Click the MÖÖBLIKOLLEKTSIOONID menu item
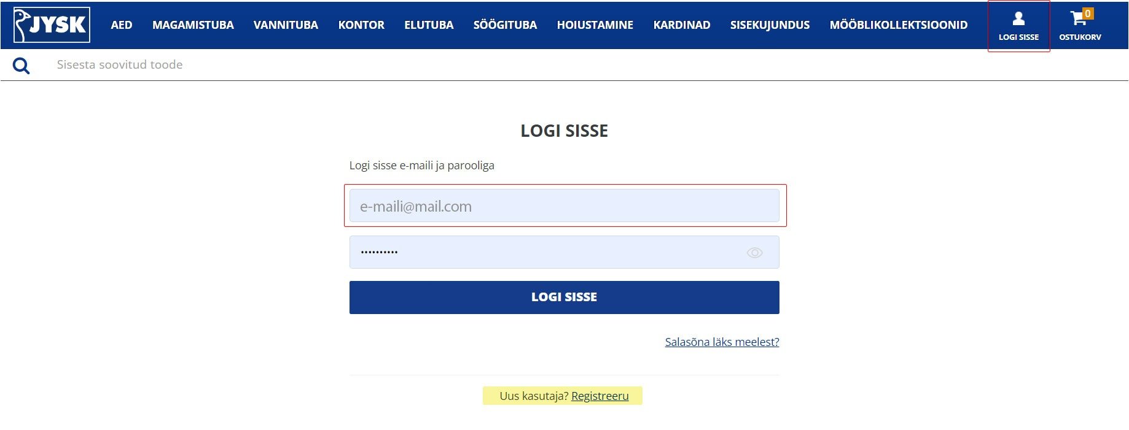 pyautogui.click(x=899, y=25)
